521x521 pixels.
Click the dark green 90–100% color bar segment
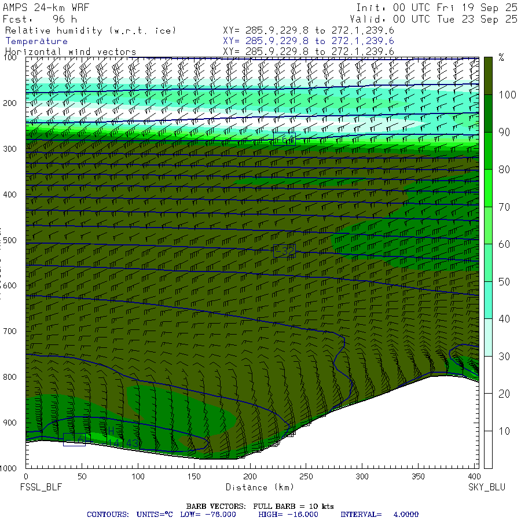point(488,113)
